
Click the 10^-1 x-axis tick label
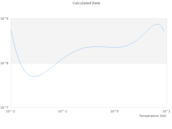click(x=63, y=111)
